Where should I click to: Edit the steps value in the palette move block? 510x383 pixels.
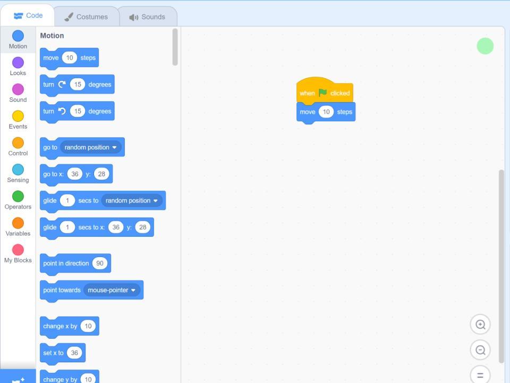[69, 57]
